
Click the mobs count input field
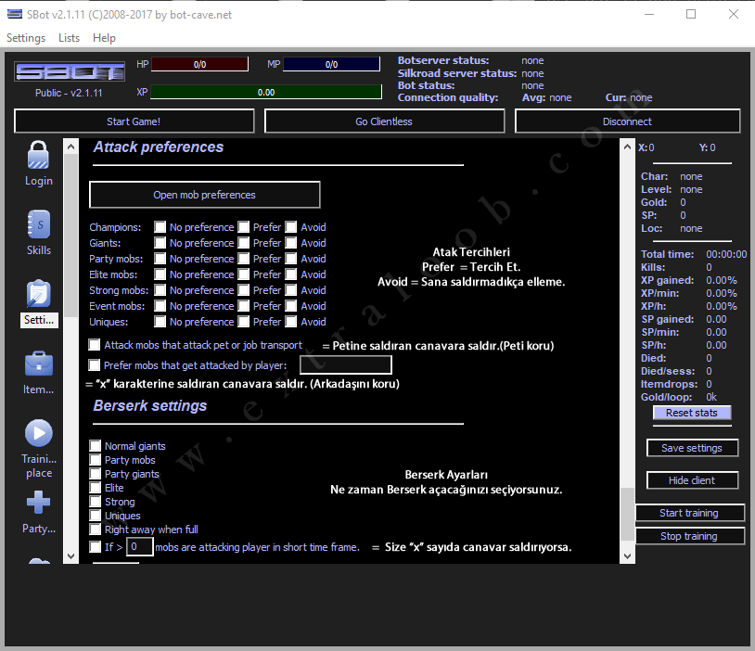coord(140,547)
